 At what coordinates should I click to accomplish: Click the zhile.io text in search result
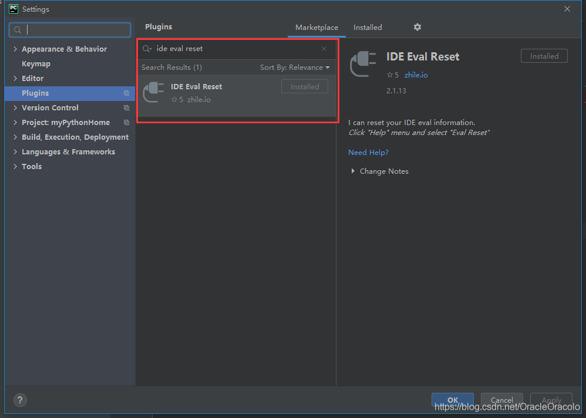click(x=199, y=100)
